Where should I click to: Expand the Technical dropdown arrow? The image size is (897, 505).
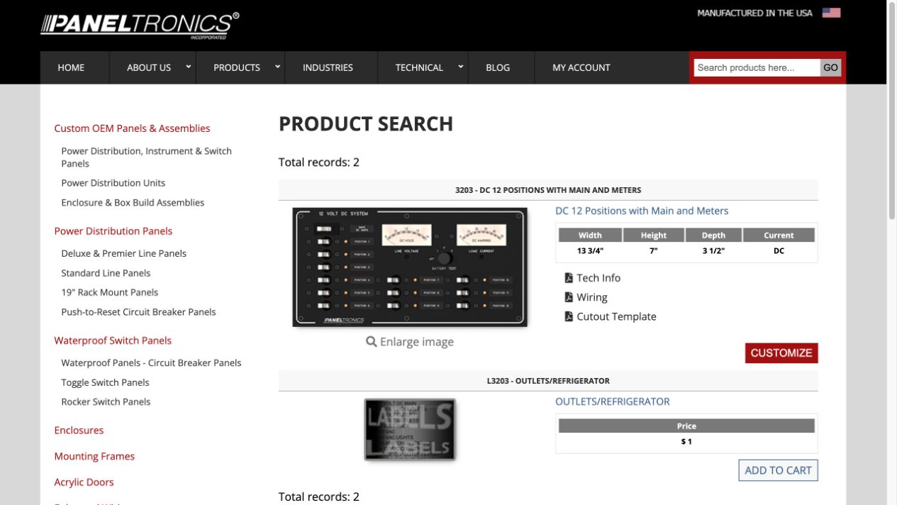click(460, 67)
